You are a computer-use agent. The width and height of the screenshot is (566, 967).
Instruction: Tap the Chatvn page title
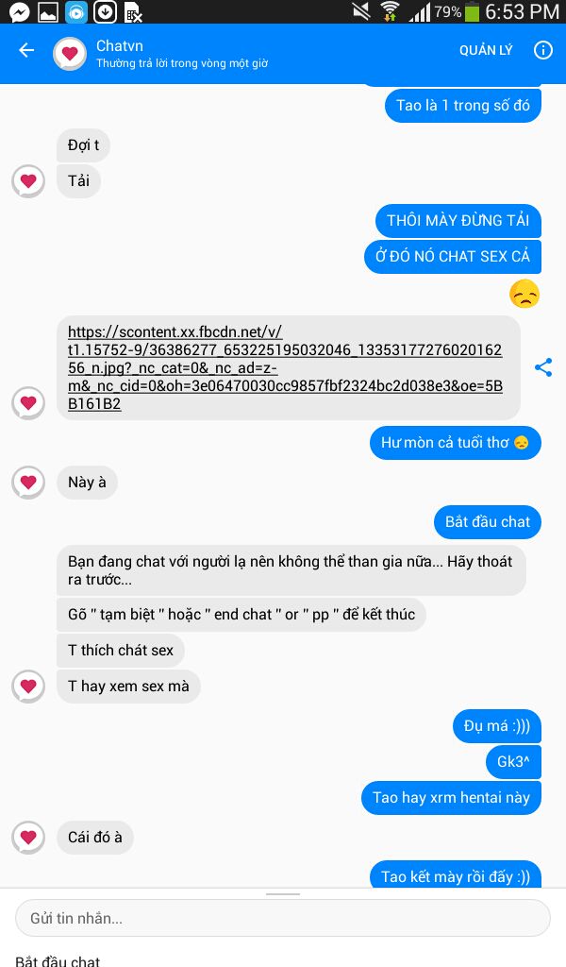120,45
